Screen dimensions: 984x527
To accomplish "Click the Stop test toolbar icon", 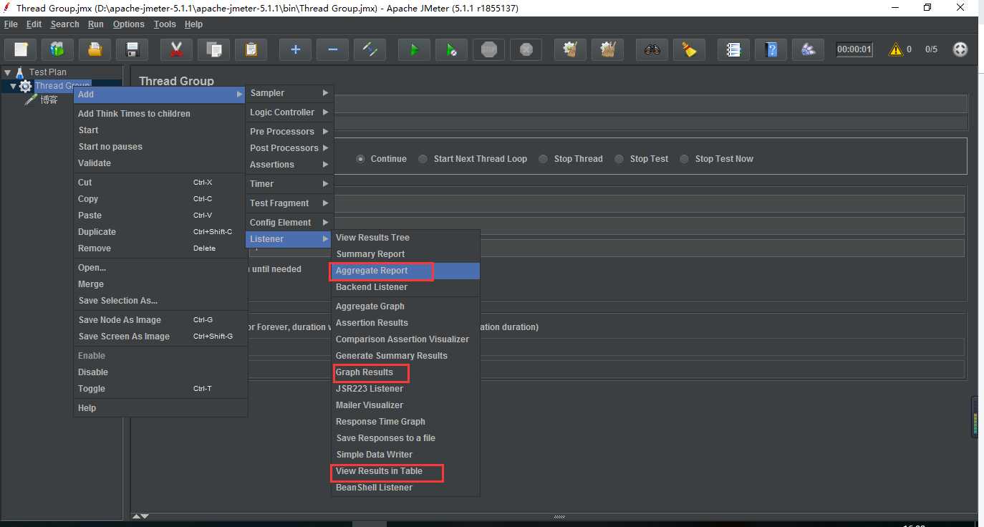I will point(488,49).
